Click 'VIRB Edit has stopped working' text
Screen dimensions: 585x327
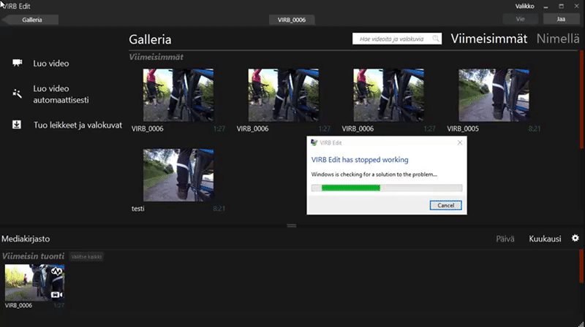click(360, 159)
